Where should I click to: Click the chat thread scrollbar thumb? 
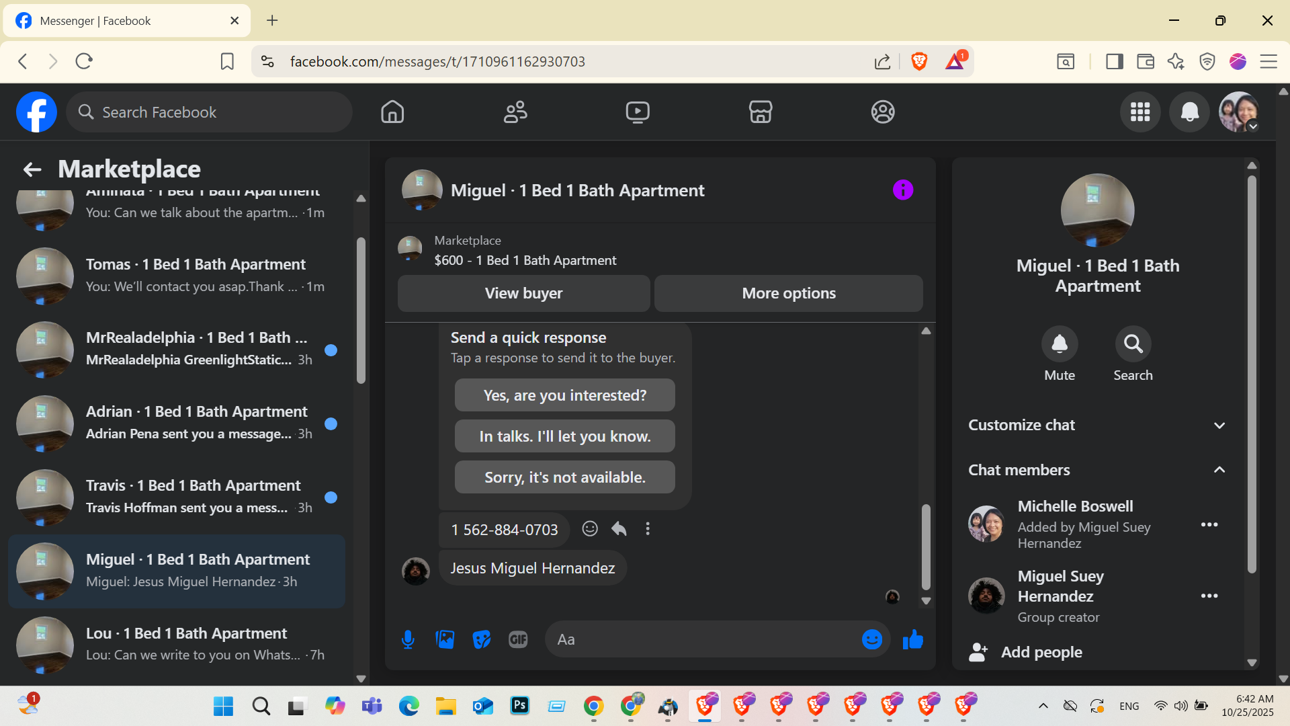[x=926, y=547]
